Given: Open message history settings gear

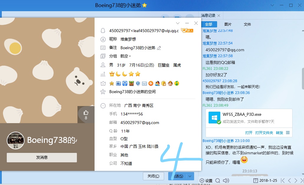Looking at the screenshot, I should point(206,180).
